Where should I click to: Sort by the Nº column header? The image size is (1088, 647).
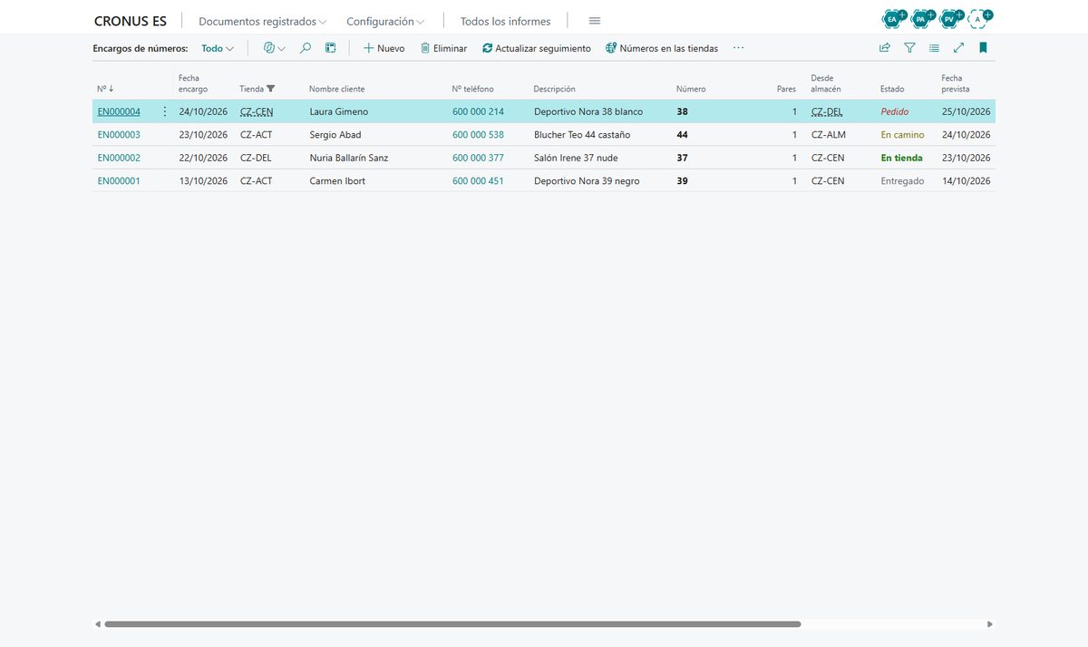click(105, 89)
